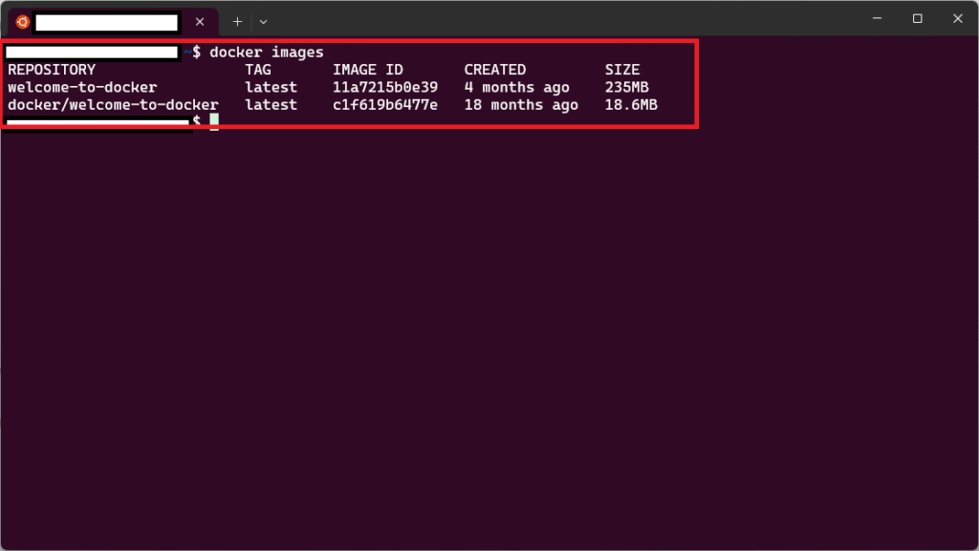This screenshot has height=551, width=979.
Task: Click the SIZE column header
Action: click(x=622, y=70)
